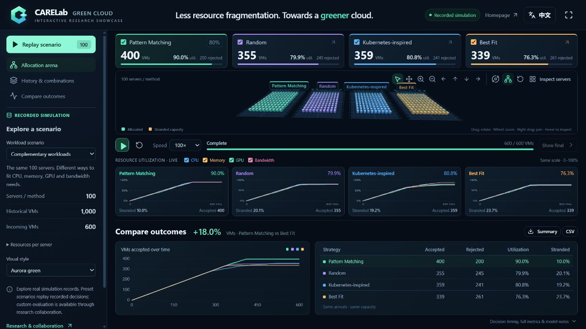
Task: Toggle the Pattern Matching checkbox
Action: pos(124,42)
